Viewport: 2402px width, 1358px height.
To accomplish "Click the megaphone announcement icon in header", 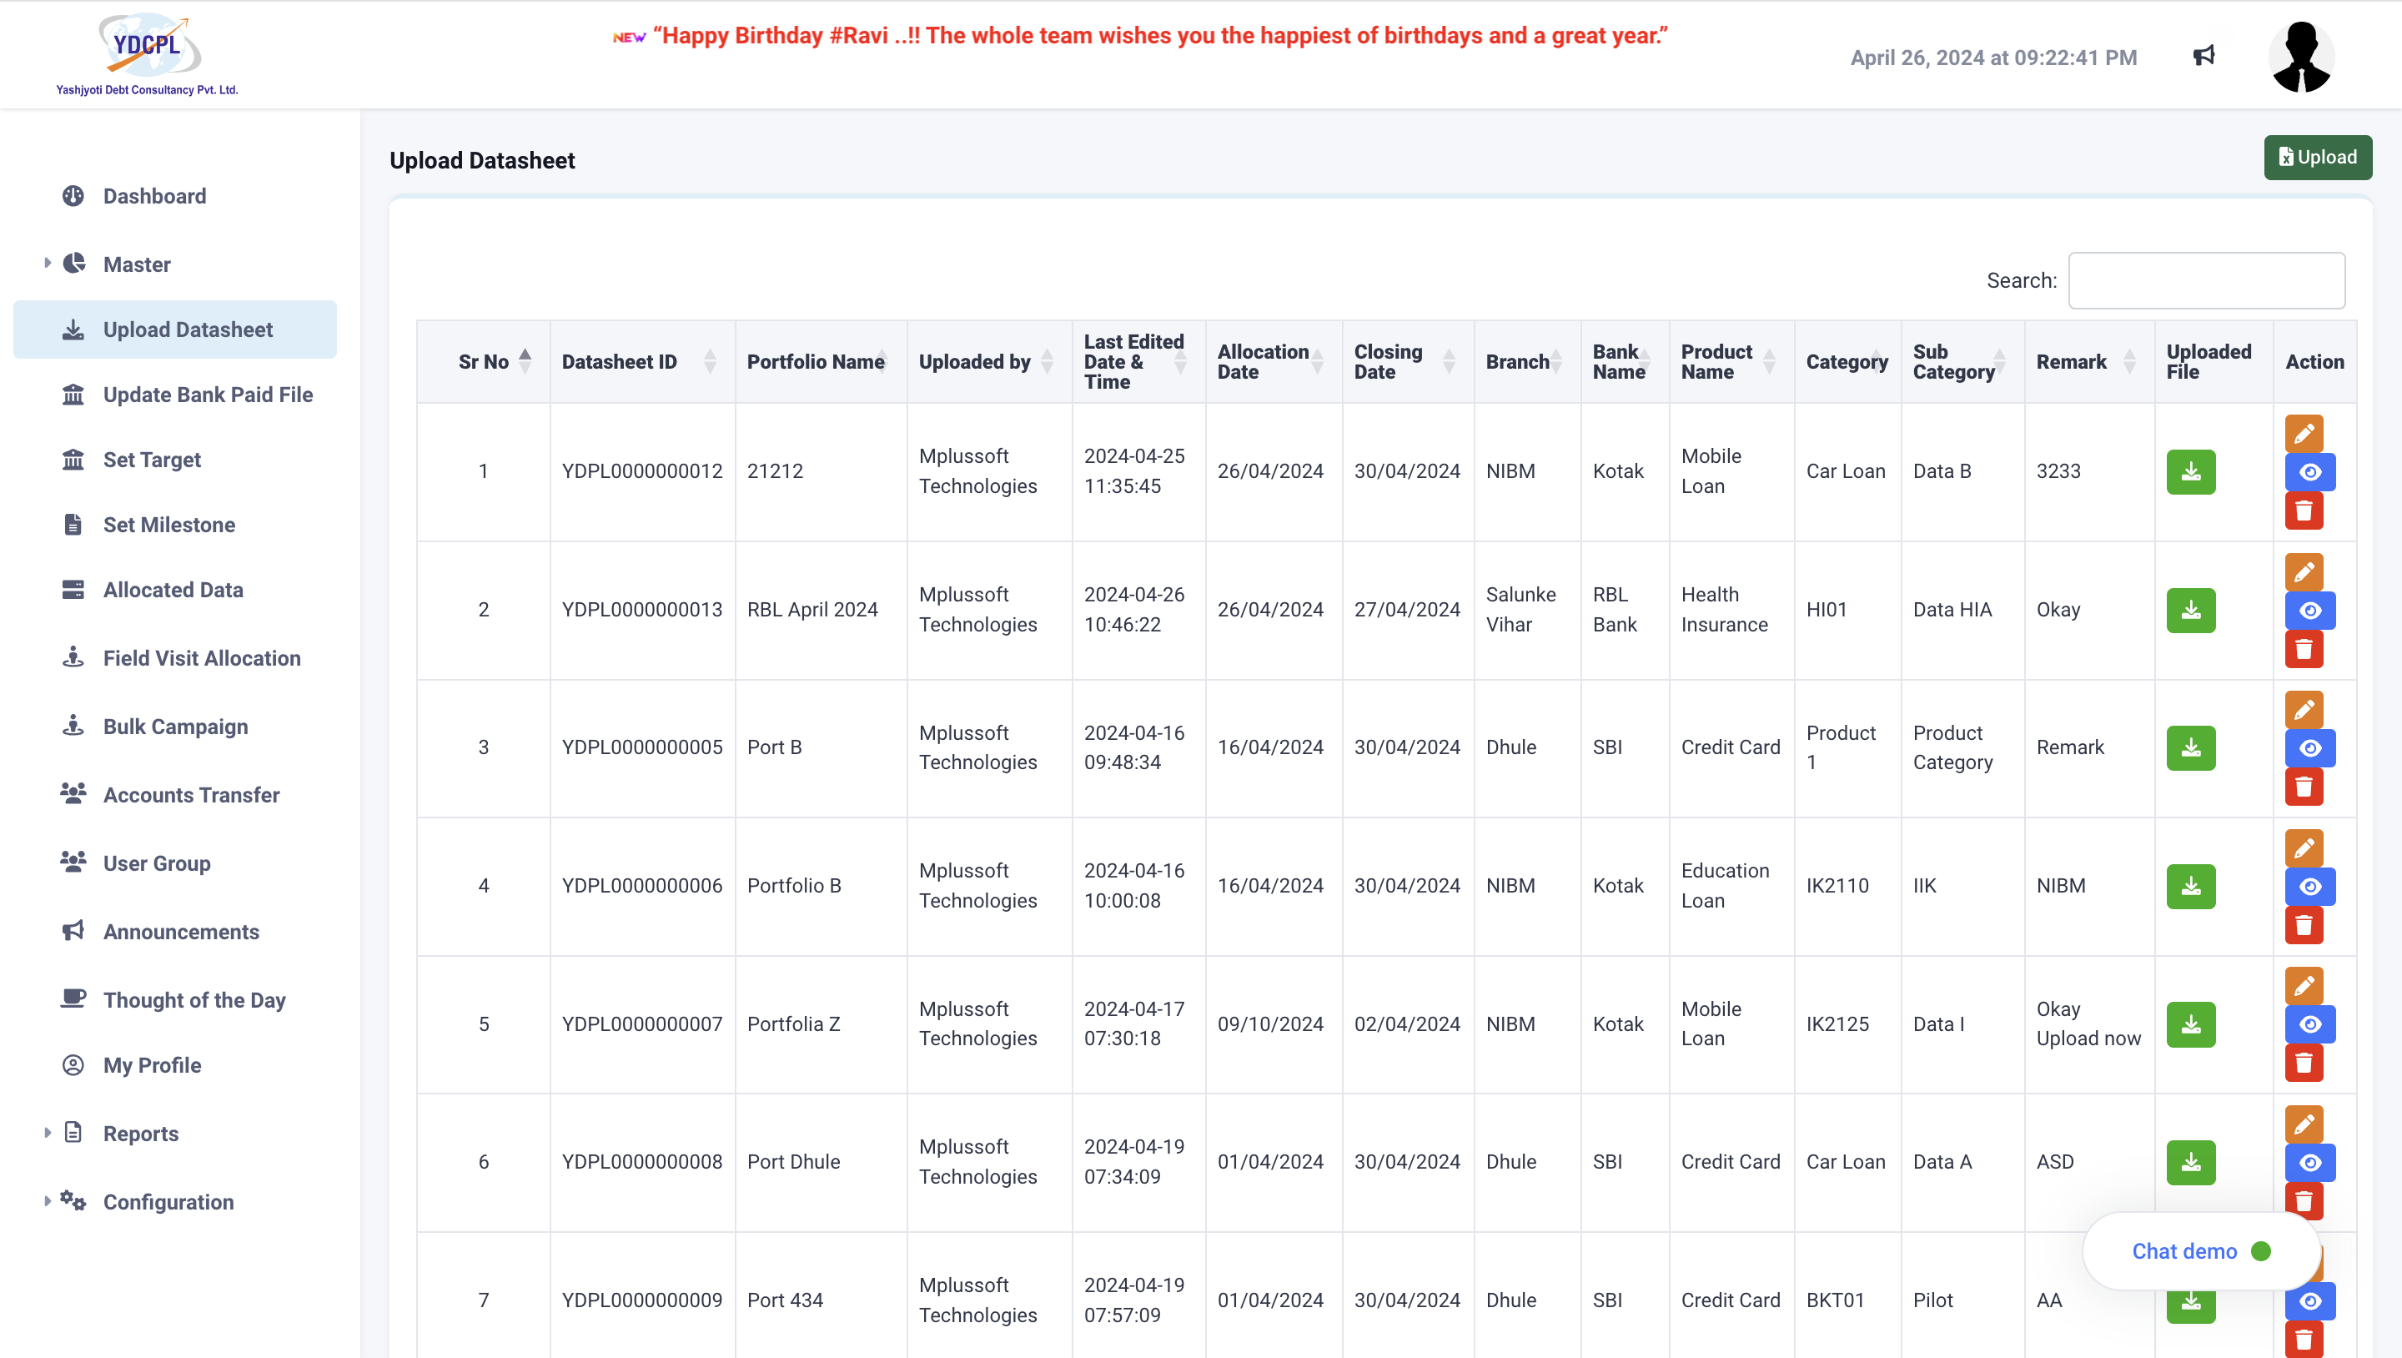I will [2204, 56].
